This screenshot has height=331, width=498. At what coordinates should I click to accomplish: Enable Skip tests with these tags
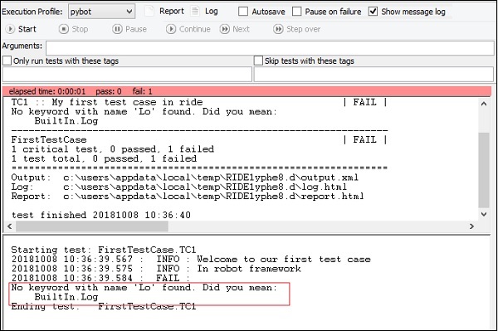pyautogui.click(x=258, y=61)
